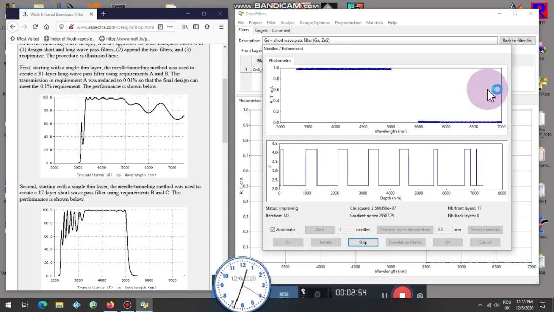This screenshot has width=554, height=312.
Task: Open page actions three-dots menu
Action: click(170, 27)
